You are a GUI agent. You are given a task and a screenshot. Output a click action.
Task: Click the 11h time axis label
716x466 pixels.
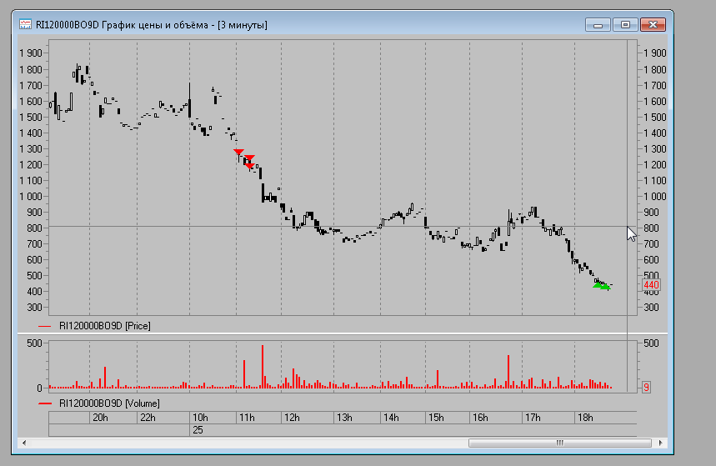(247, 418)
